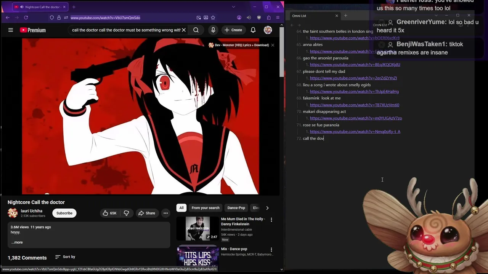
Task: Close the Nightcore Call the doctor tab
Action: [x=64, y=7]
